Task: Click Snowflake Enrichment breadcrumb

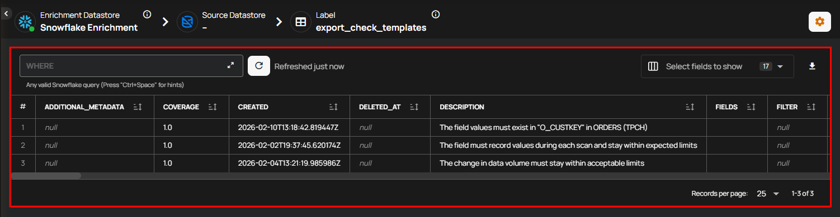Action: (89, 27)
